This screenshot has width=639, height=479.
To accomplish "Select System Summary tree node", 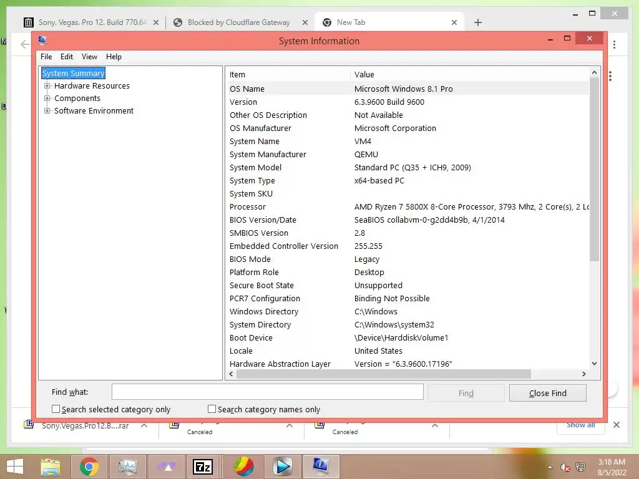I will click(74, 74).
